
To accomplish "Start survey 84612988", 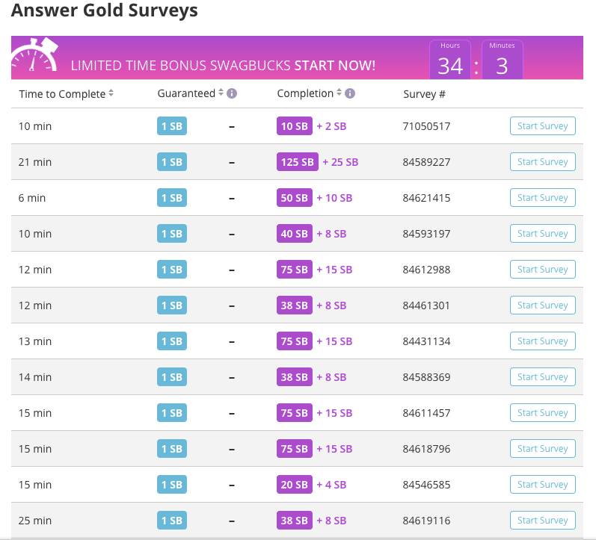I will tap(542, 269).
